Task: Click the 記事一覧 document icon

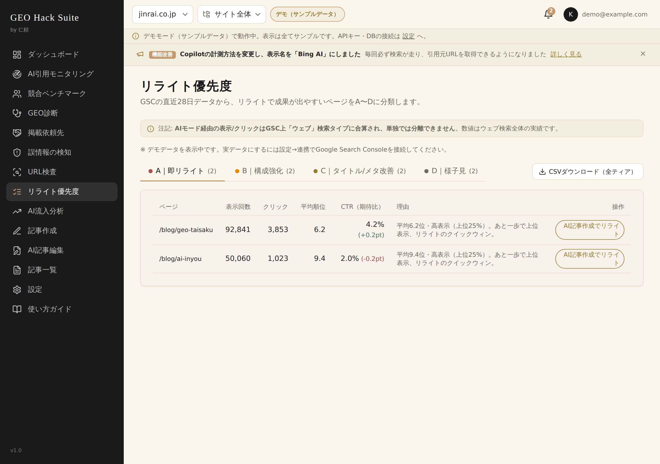Action: click(17, 270)
